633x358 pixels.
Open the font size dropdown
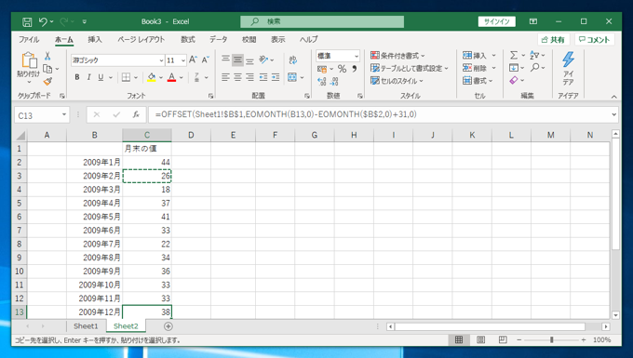[183, 60]
